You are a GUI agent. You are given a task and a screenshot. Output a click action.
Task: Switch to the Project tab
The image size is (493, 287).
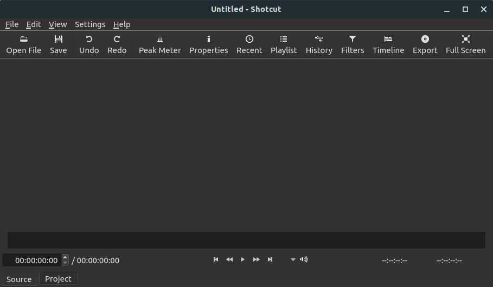(58, 279)
